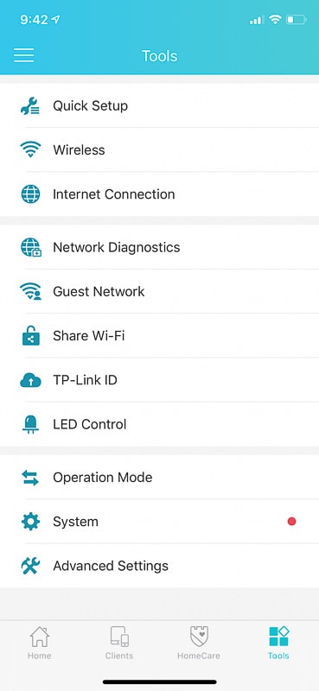The image size is (319, 691).
Task: Open the Operation Mode entry
Action: pyautogui.click(x=159, y=478)
